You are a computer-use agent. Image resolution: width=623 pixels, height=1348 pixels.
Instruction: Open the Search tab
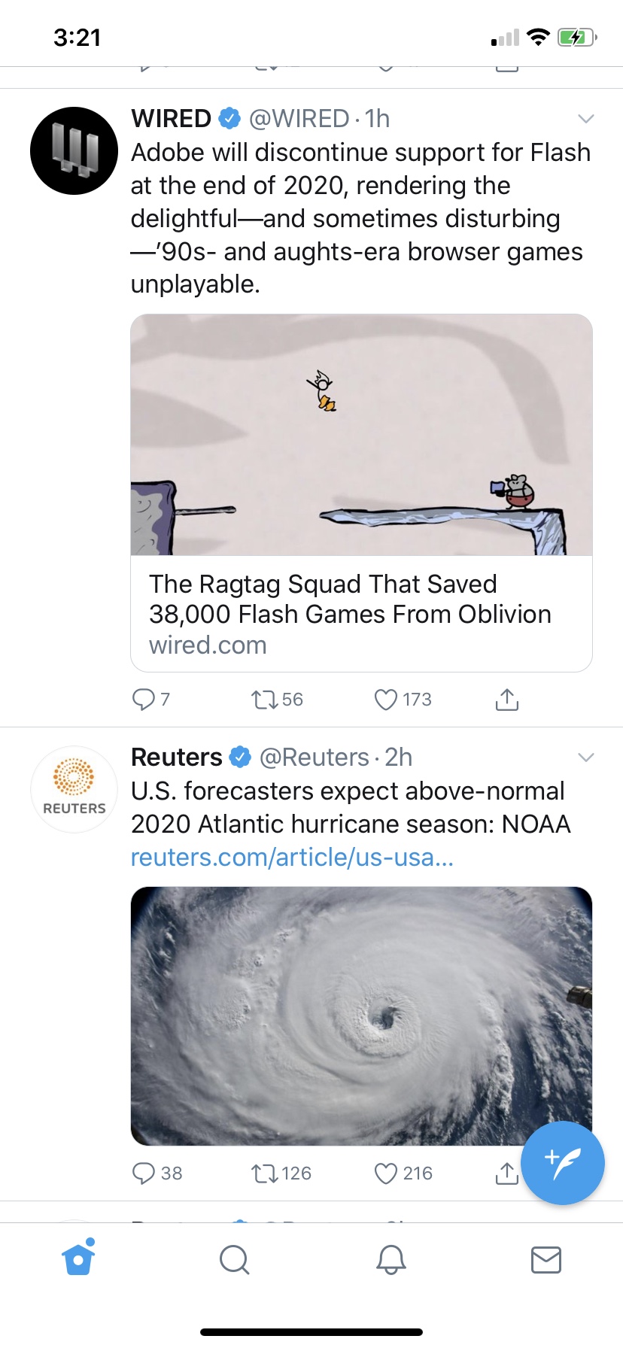(x=234, y=1259)
